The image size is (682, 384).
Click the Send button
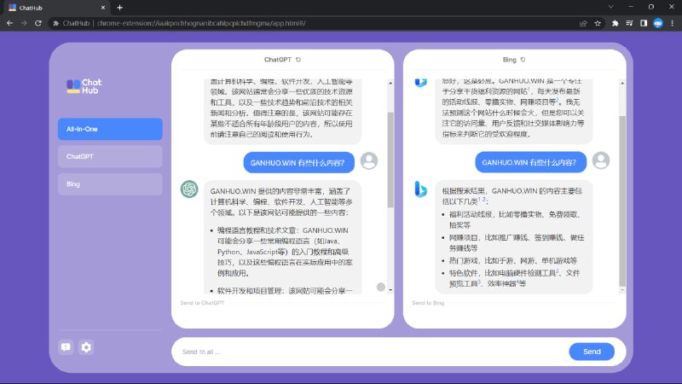coord(592,352)
